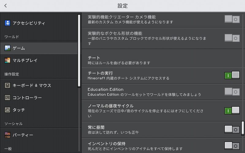This screenshot has height=153, width=245.
Task: Enable the 常に昼間 toggle
Action: tap(232, 129)
